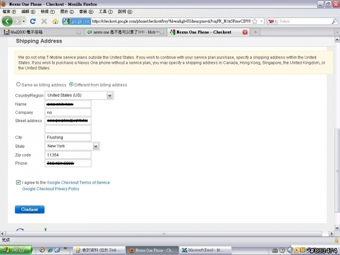This screenshot has width=340, height=255.
Task: Click the search magnifier icon
Action: pyautogui.click(x=334, y=21)
